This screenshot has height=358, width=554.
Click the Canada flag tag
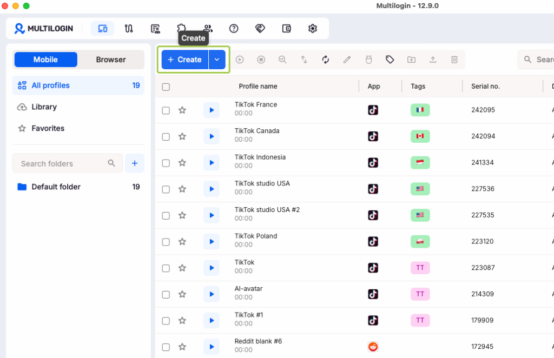420,136
